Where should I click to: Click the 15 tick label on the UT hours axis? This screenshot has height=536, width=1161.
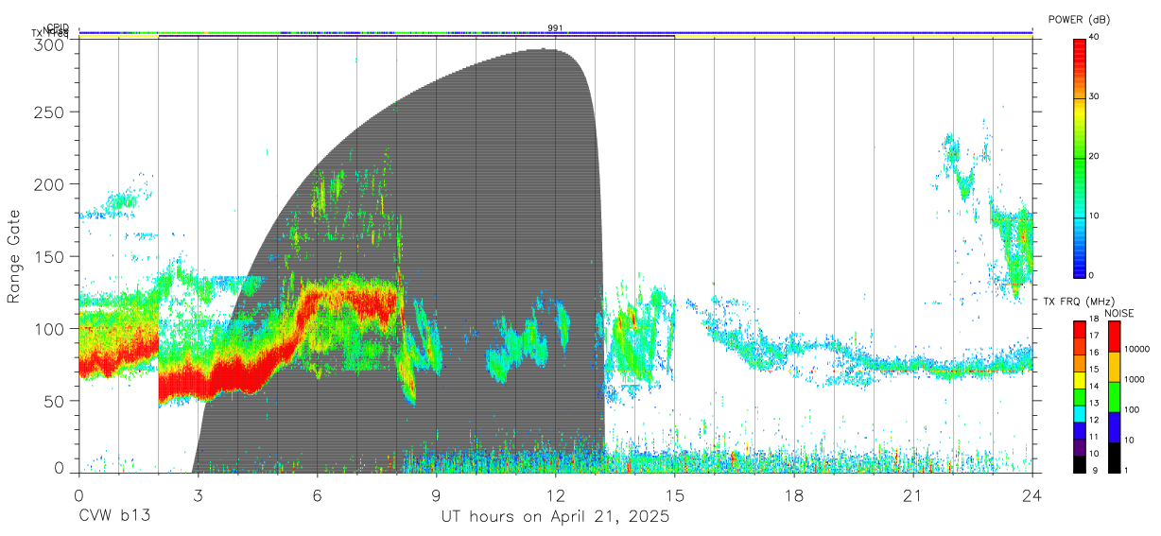675,495
